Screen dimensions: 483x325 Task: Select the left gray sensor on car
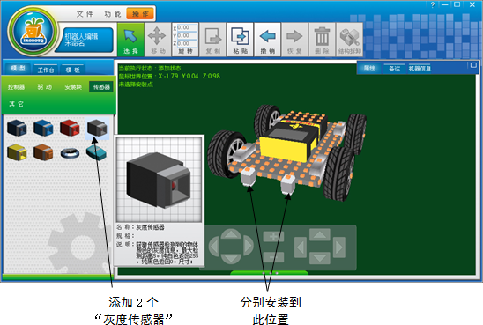[x=249, y=176]
